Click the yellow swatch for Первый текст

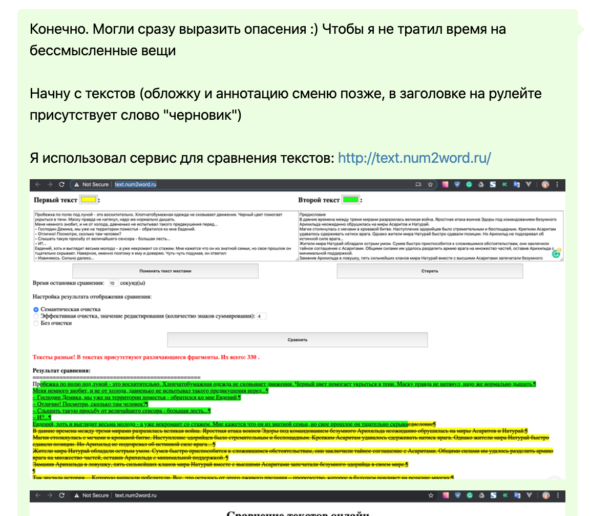tap(88, 200)
